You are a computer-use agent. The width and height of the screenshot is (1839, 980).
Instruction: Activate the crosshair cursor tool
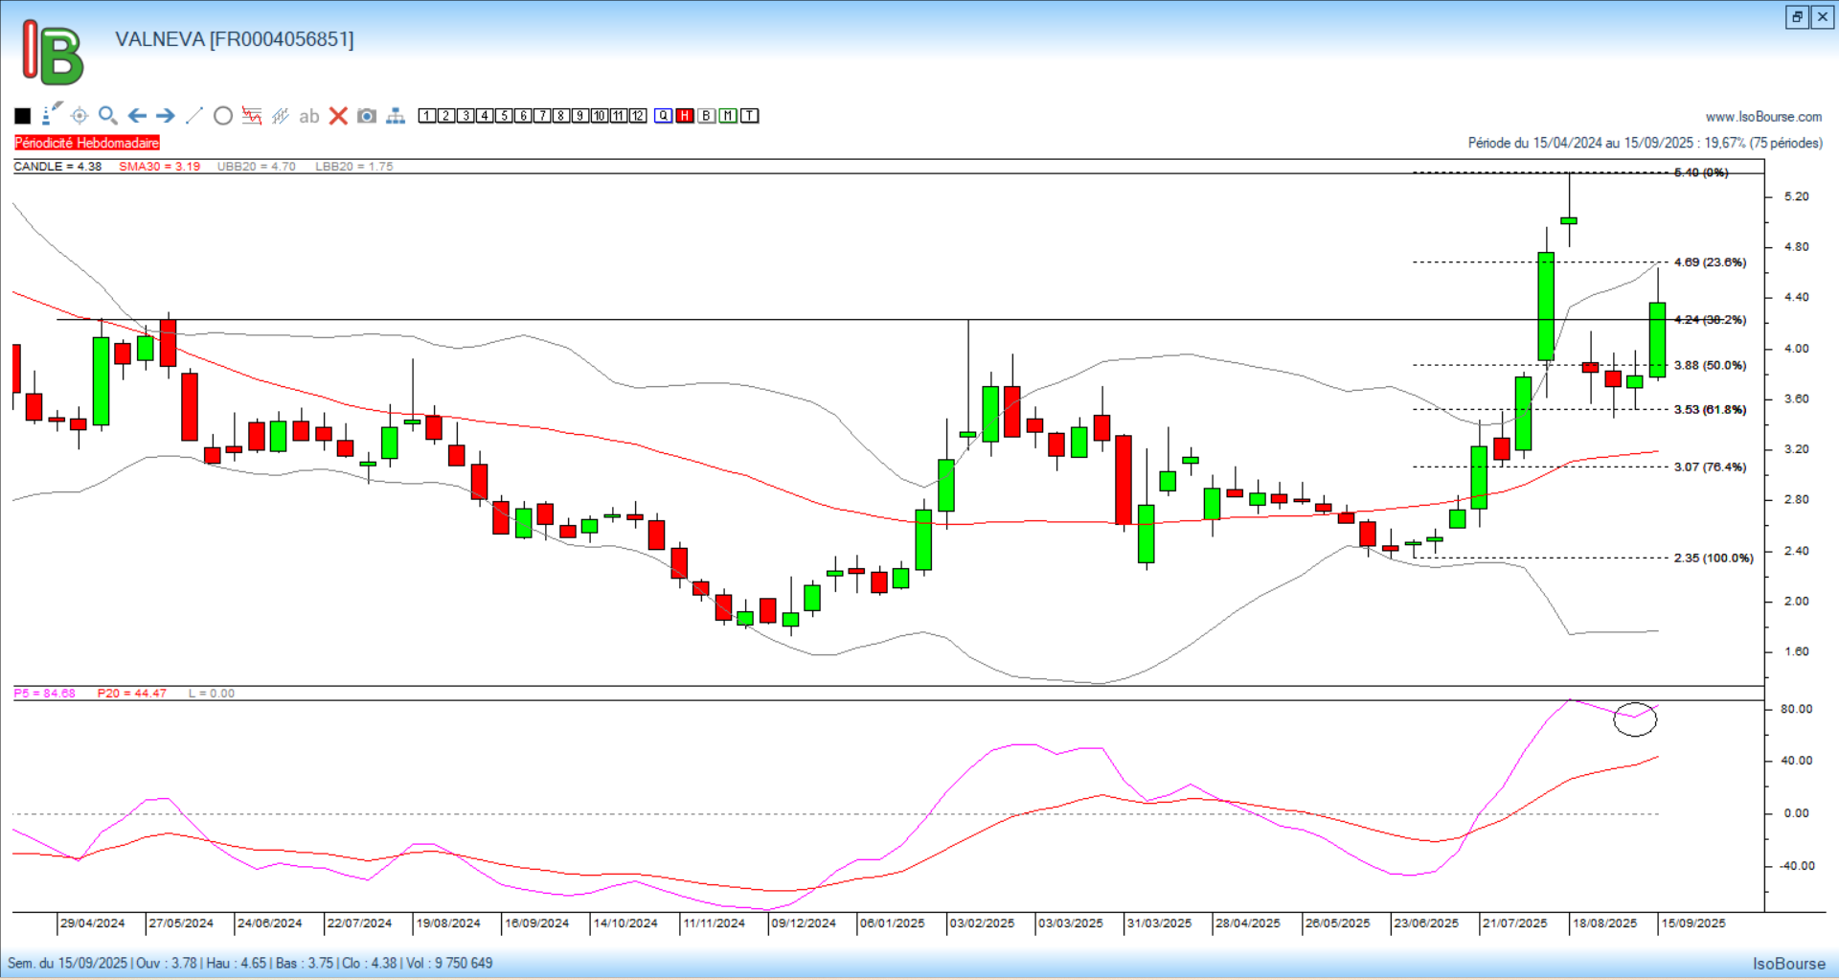79,116
